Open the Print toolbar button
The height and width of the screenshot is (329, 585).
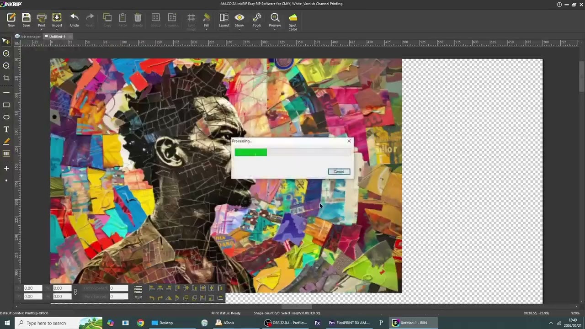coord(42,20)
